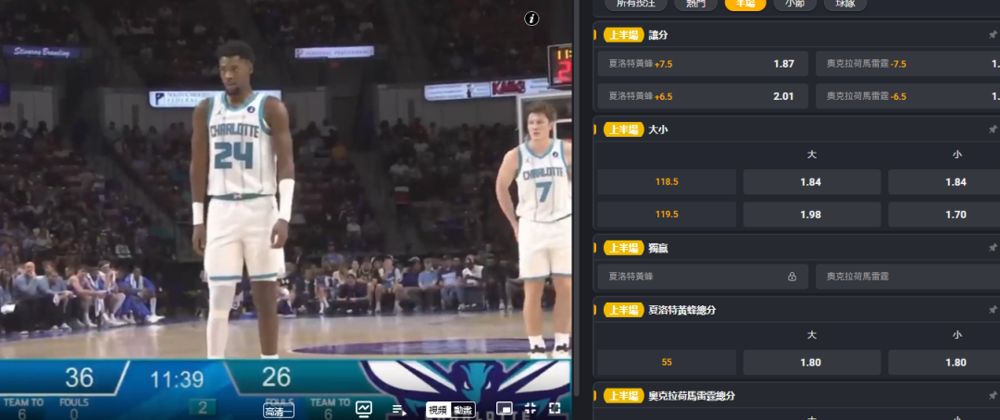Switch to the 球隊 tab
The height and width of the screenshot is (420, 1000).
tap(844, 4)
